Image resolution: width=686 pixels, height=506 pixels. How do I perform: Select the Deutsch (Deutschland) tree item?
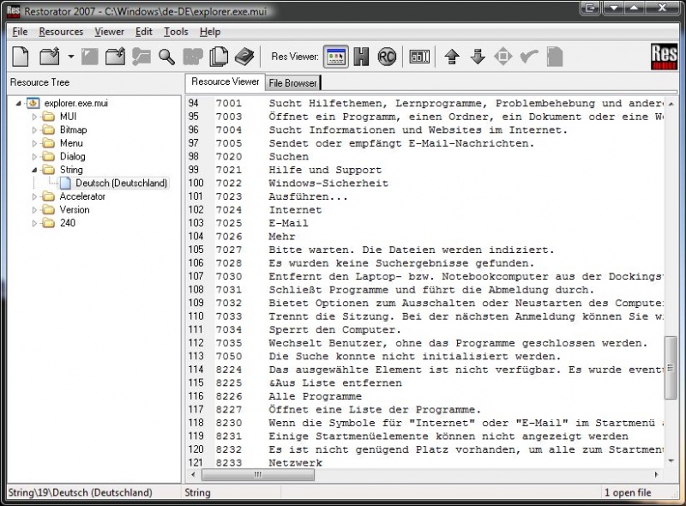121,183
